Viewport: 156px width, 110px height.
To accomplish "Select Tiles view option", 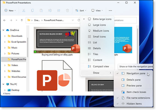I will tap(97, 54).
